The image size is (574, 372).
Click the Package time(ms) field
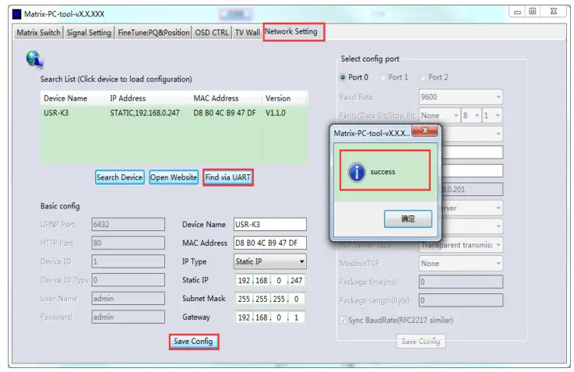461,282
